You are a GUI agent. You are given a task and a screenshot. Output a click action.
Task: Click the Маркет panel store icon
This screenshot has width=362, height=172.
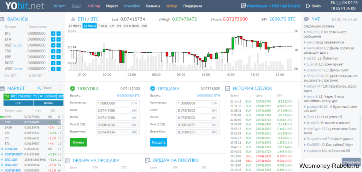(2, 88)
